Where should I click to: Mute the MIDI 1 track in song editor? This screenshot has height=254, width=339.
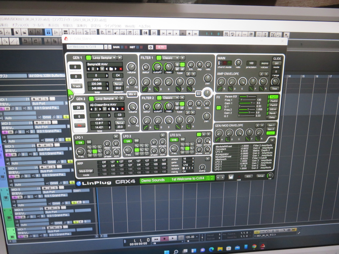[40, 99]
